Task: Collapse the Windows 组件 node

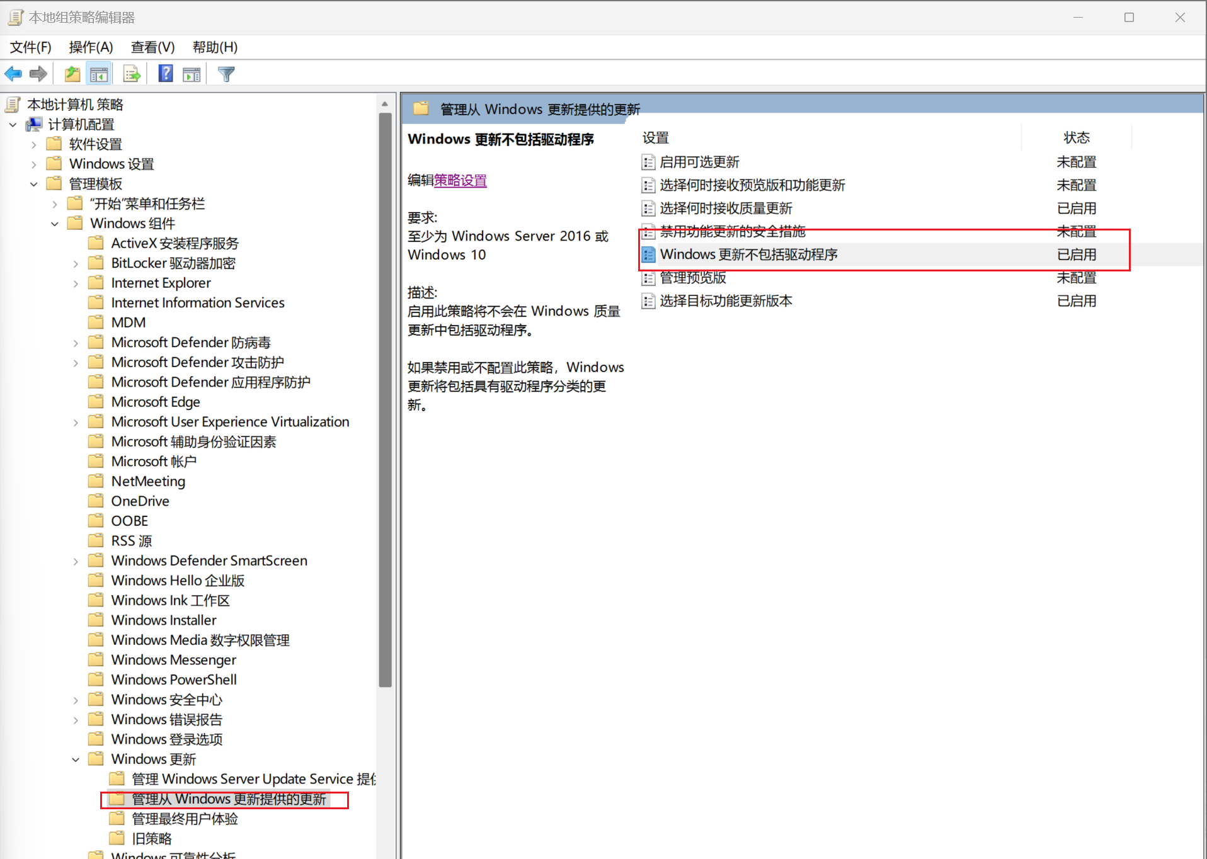Action: point(55,224)
